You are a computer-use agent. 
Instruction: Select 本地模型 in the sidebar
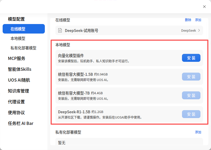[x=18, y=38]
